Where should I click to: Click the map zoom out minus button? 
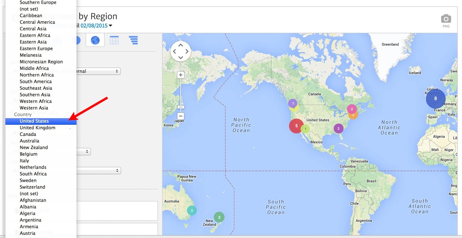point(181,116)
